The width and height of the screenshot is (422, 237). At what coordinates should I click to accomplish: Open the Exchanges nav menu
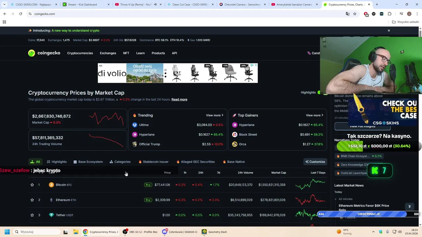(x=108, y=53)
